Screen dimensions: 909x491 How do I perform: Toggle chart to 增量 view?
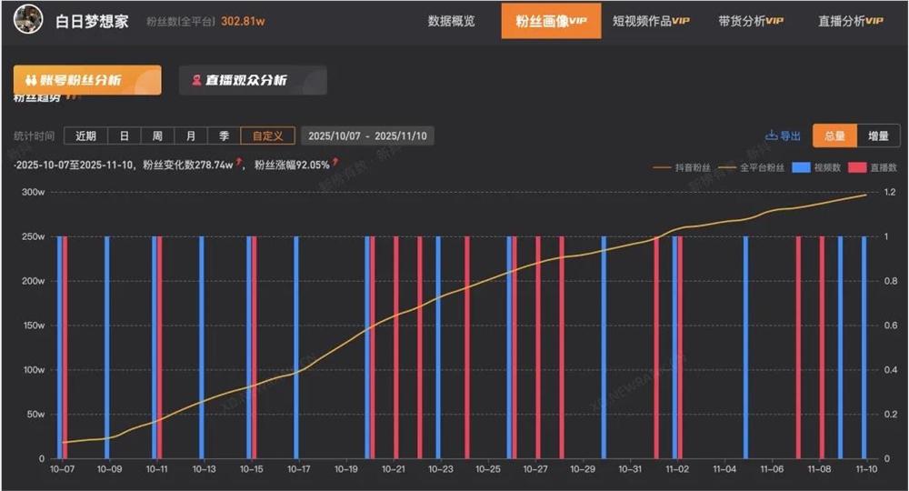[x=878, y=135]
